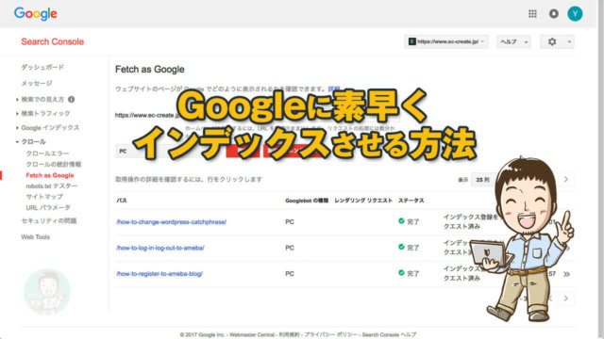Open Search Console ヘルプ footer link
The image size is (604, 339).
pyautogui.click(x=389, y=335)
